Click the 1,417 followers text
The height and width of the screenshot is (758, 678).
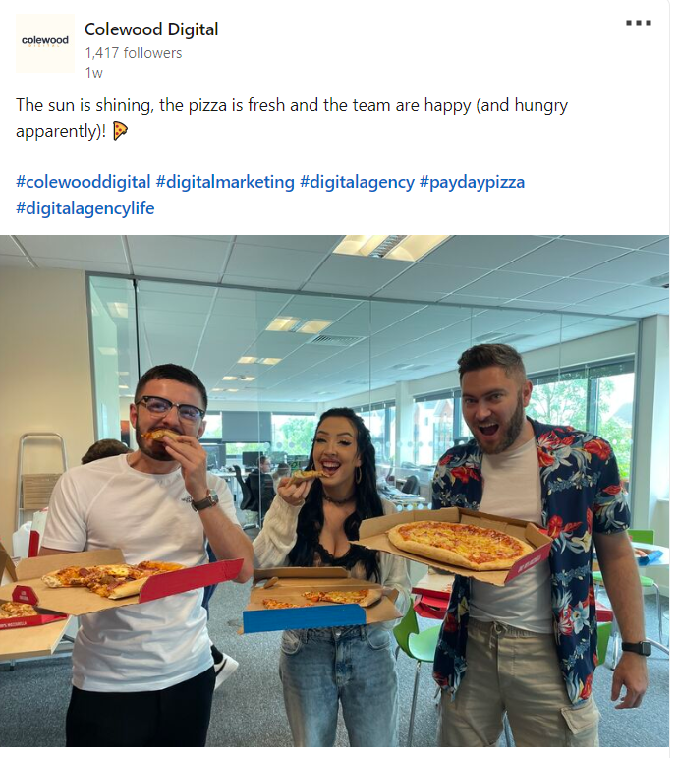134,53
